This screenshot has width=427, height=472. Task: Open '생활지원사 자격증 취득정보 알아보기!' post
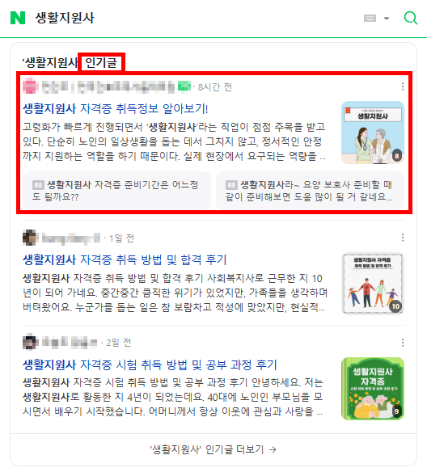tap(116, 108)
